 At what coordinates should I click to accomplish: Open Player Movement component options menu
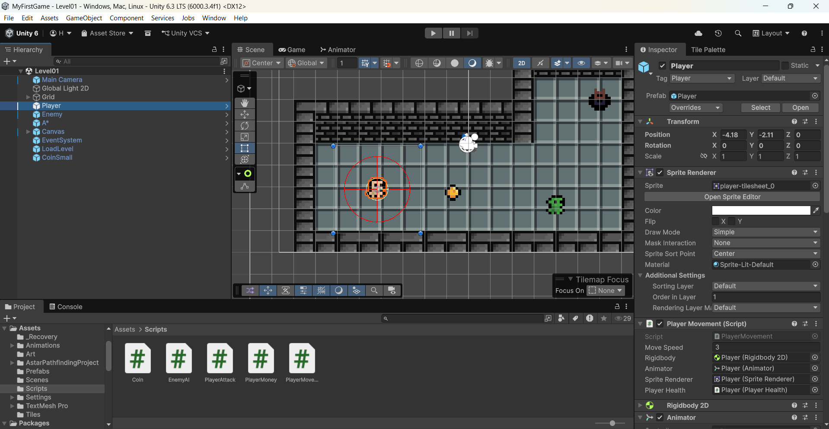[x=816, y=324]
